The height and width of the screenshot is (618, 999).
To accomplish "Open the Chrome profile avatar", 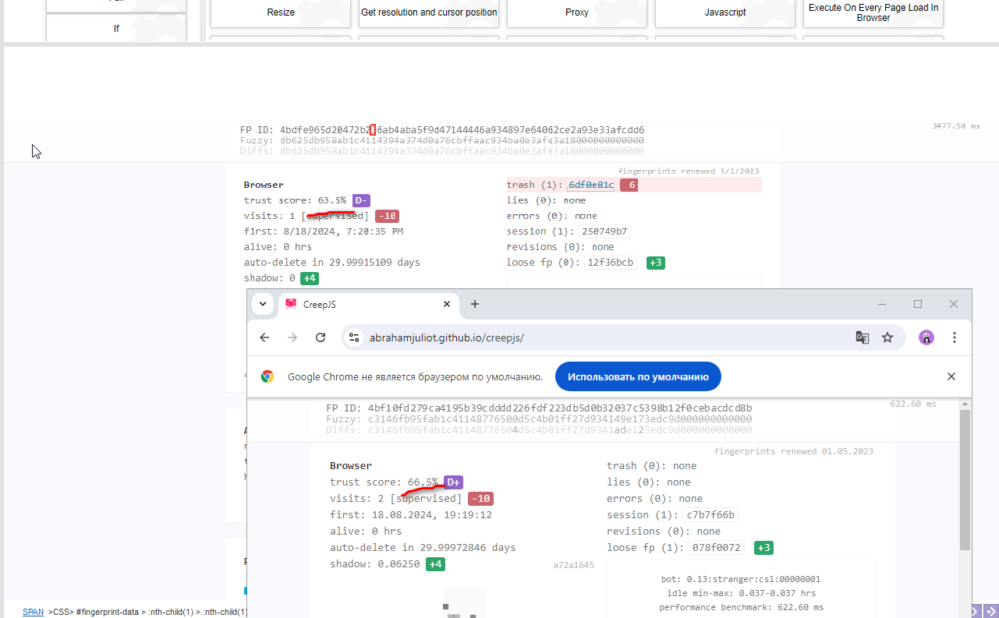I will coord(926,337).
